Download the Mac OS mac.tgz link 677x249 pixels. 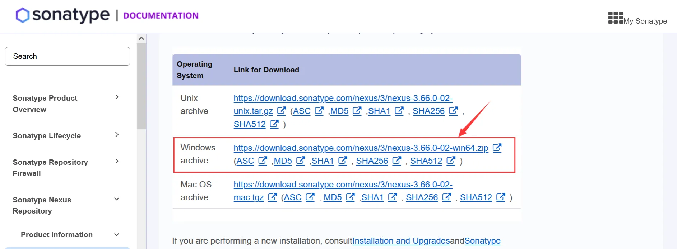point(343,191)
